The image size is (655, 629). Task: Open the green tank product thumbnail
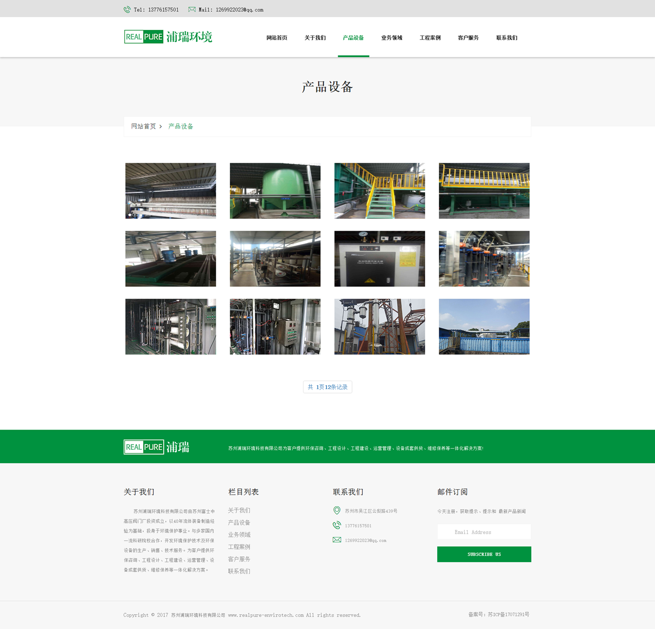click(275, 191)
